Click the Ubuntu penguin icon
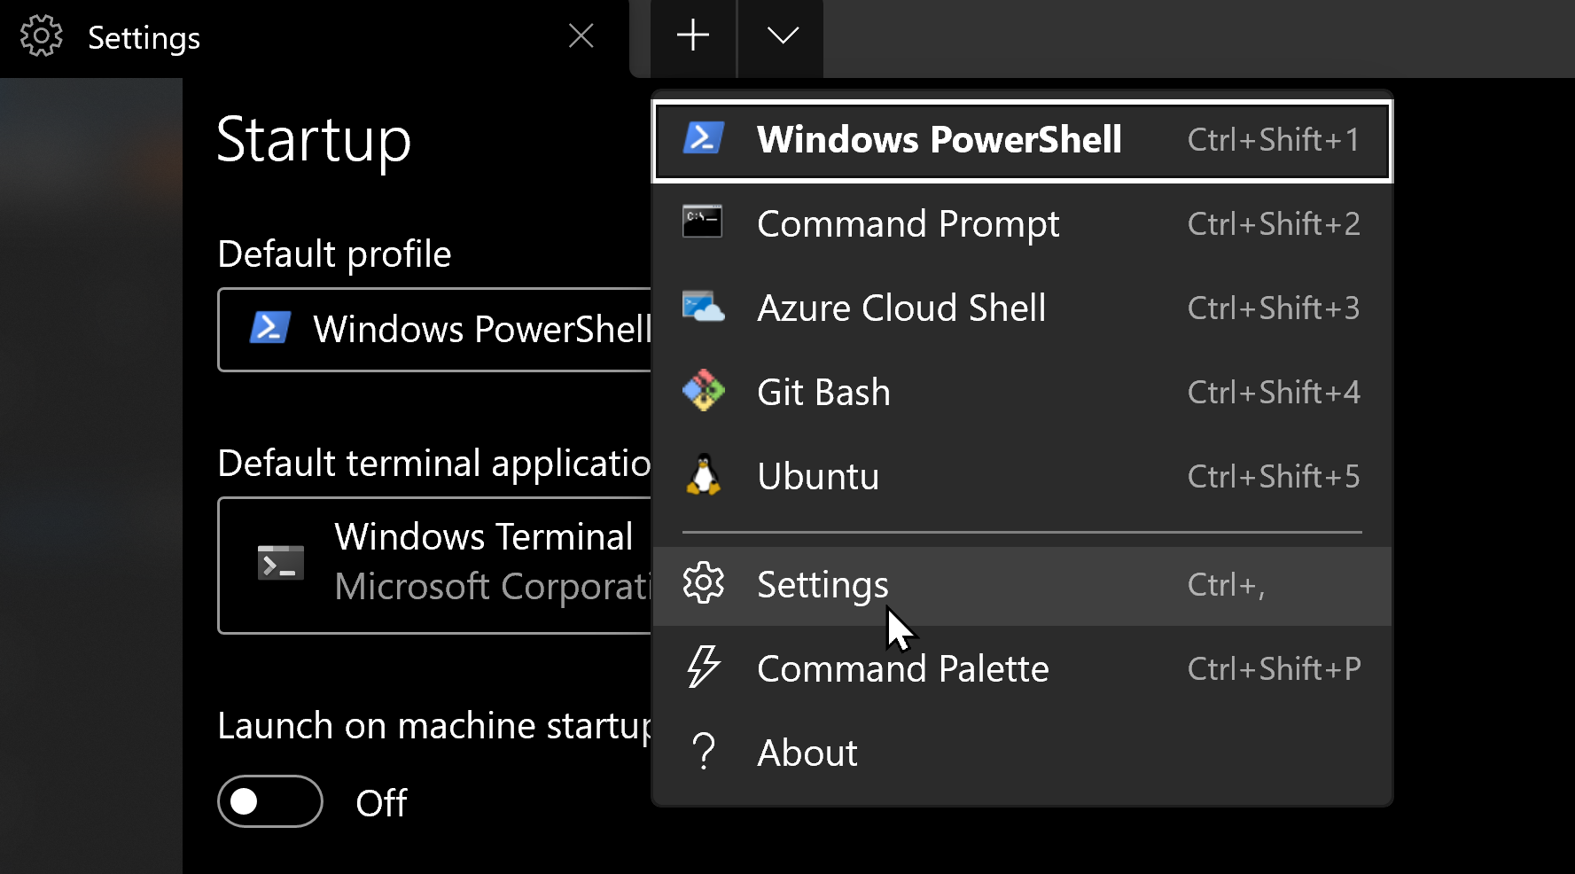This screenshot has width=1575, height=874. (703, 475)
